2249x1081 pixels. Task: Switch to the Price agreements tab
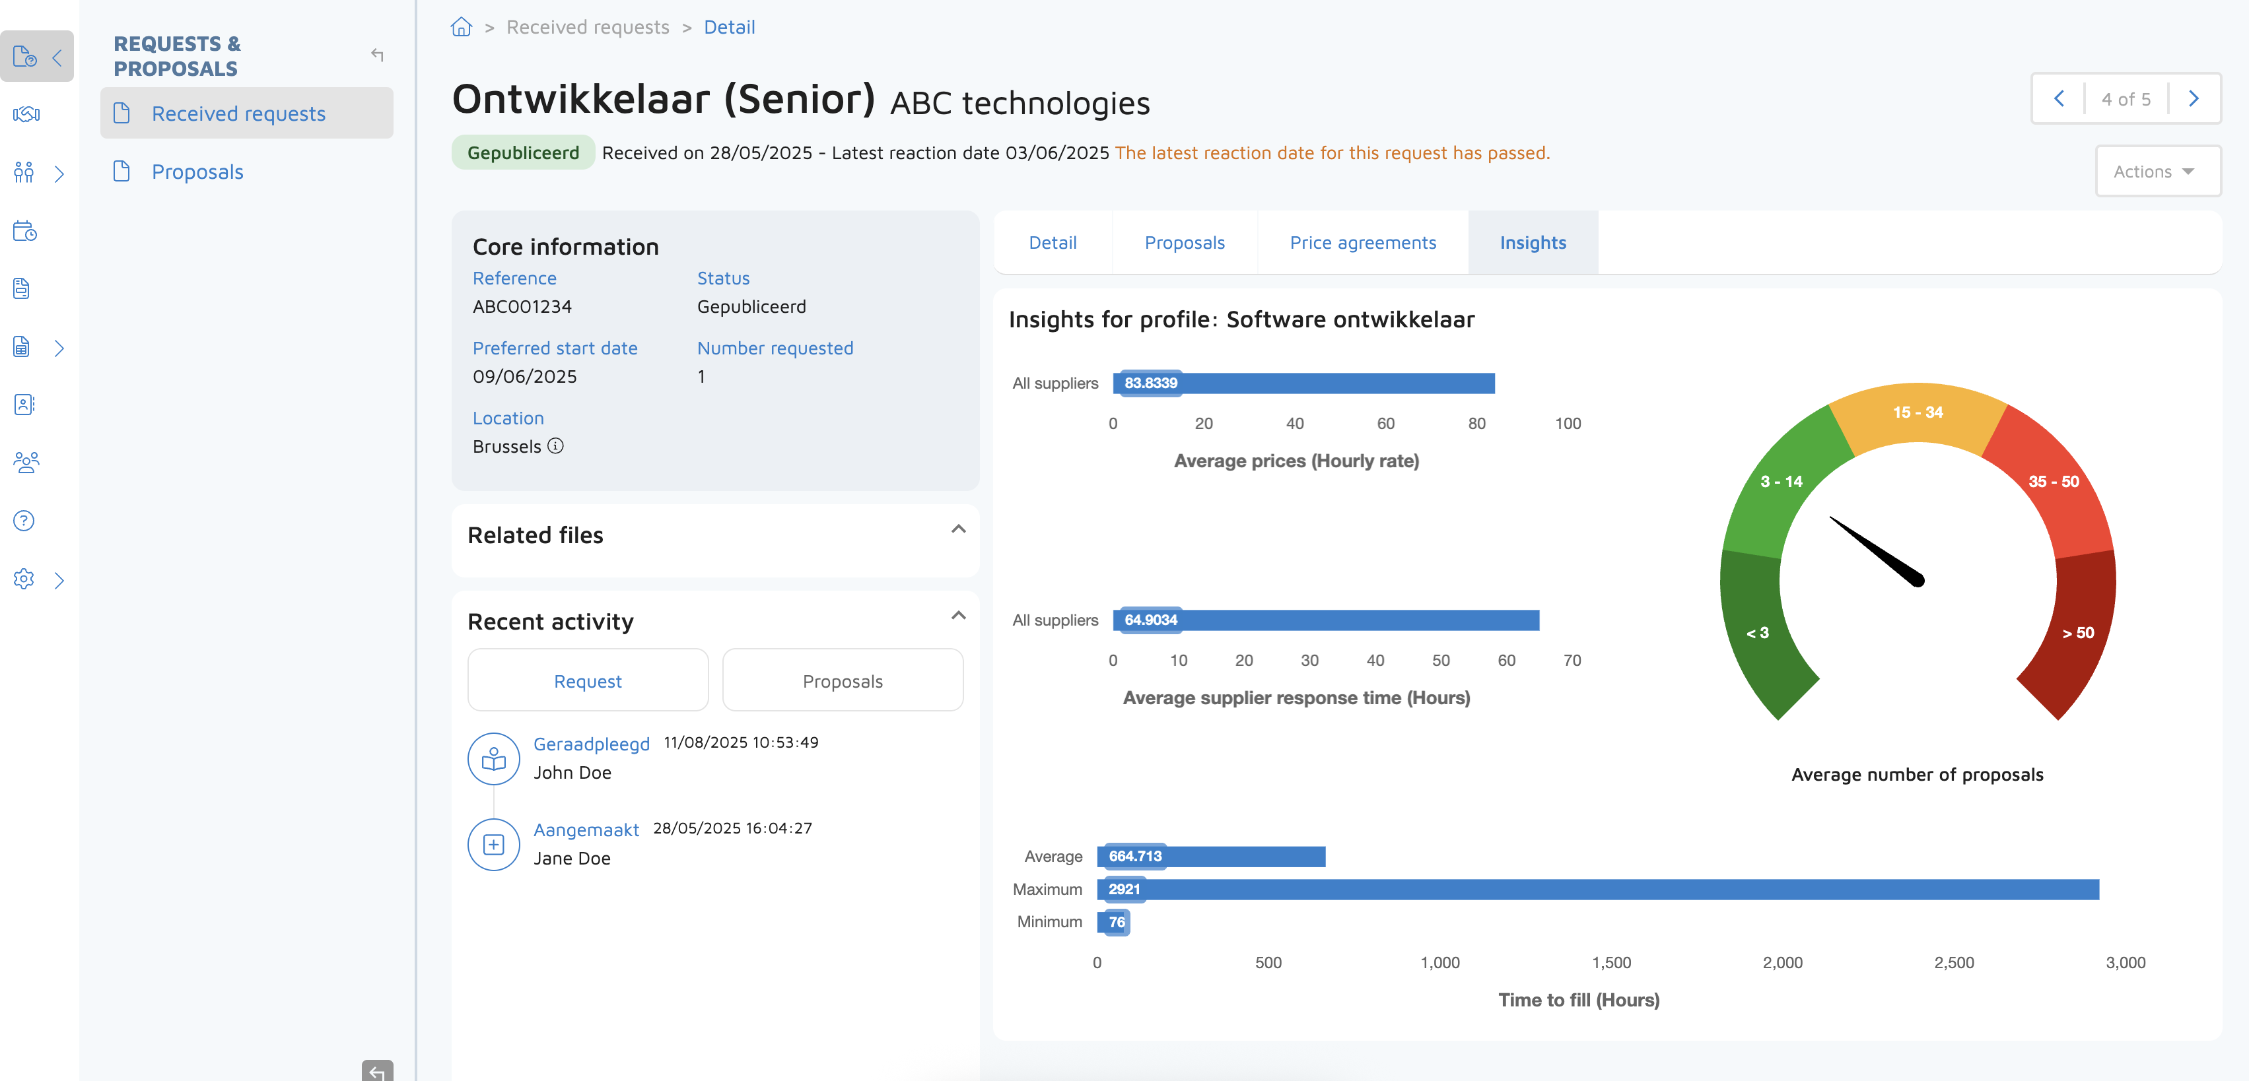[1362, 243]
